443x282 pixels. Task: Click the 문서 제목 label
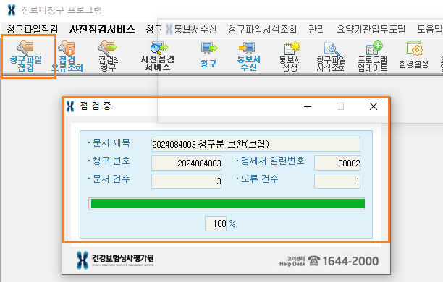point(111,143)
